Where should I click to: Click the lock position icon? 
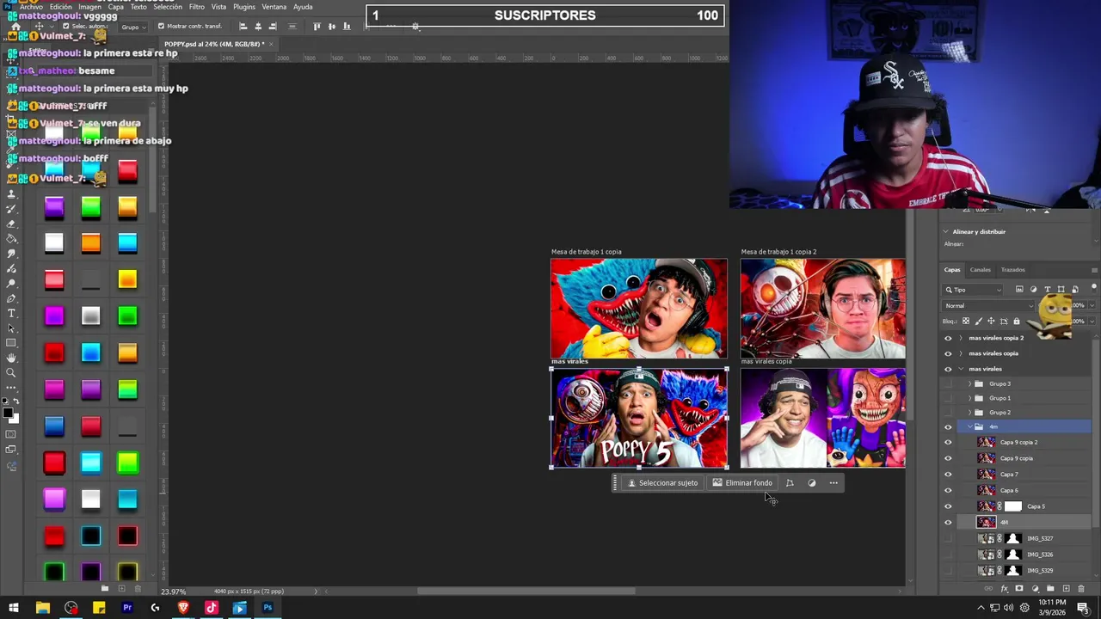click(x=991, y=322)
